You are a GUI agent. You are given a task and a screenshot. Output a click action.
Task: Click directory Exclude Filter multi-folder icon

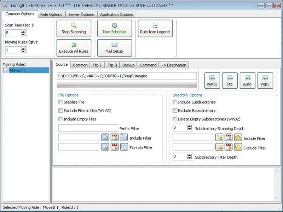[x=238, y=147]
